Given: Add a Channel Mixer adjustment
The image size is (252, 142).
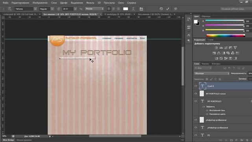Looking at the screenshot, I should (233, 53).
